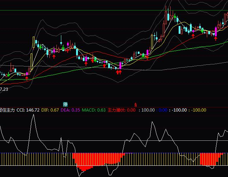Click the pair of adjacent red buy arrows
Screen dimensions: 228x177
(119, 72)
